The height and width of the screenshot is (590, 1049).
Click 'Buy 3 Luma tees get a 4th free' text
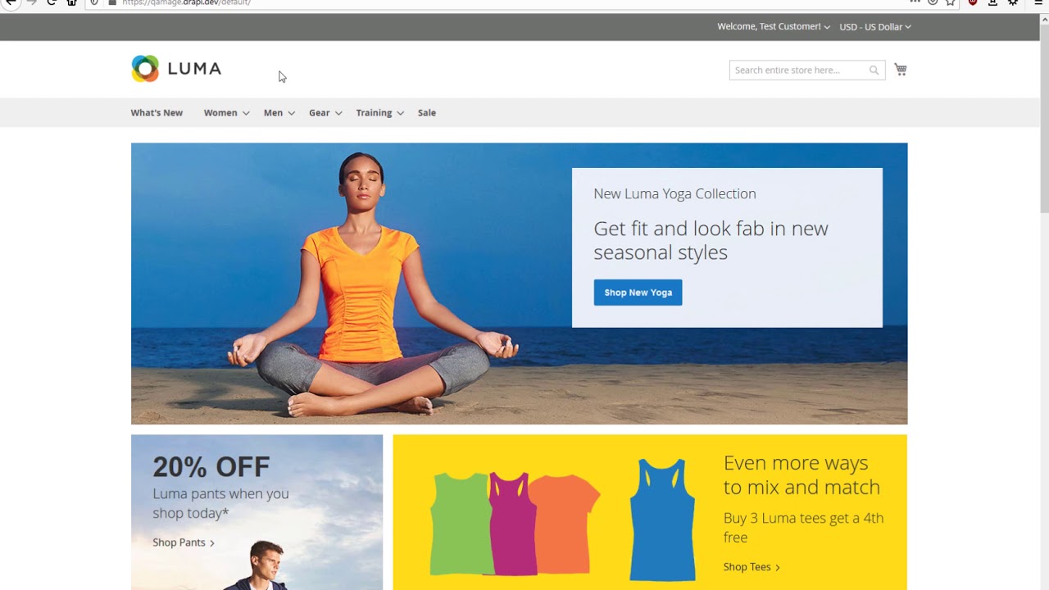(803, 528)
